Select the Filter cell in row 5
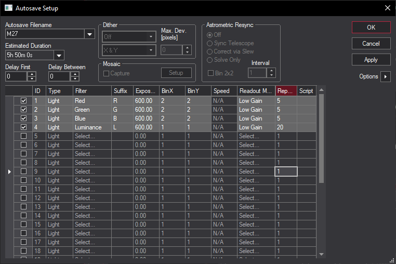Viewport: 396px width, 264px height. pos(91,136)
